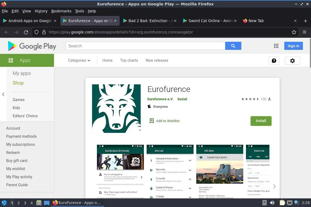
Task: Open Buy gift card
Action: click(x=17, y=161)
